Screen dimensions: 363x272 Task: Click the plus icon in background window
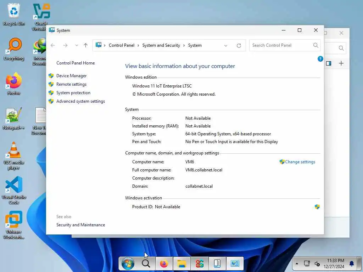pos(341,63)
